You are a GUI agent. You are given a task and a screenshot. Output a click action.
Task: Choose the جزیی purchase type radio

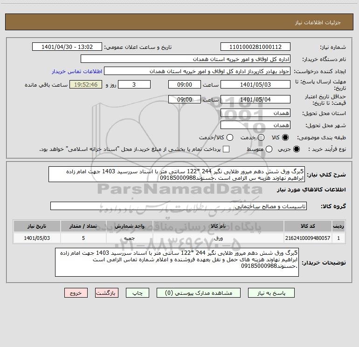tap(297, 150)
